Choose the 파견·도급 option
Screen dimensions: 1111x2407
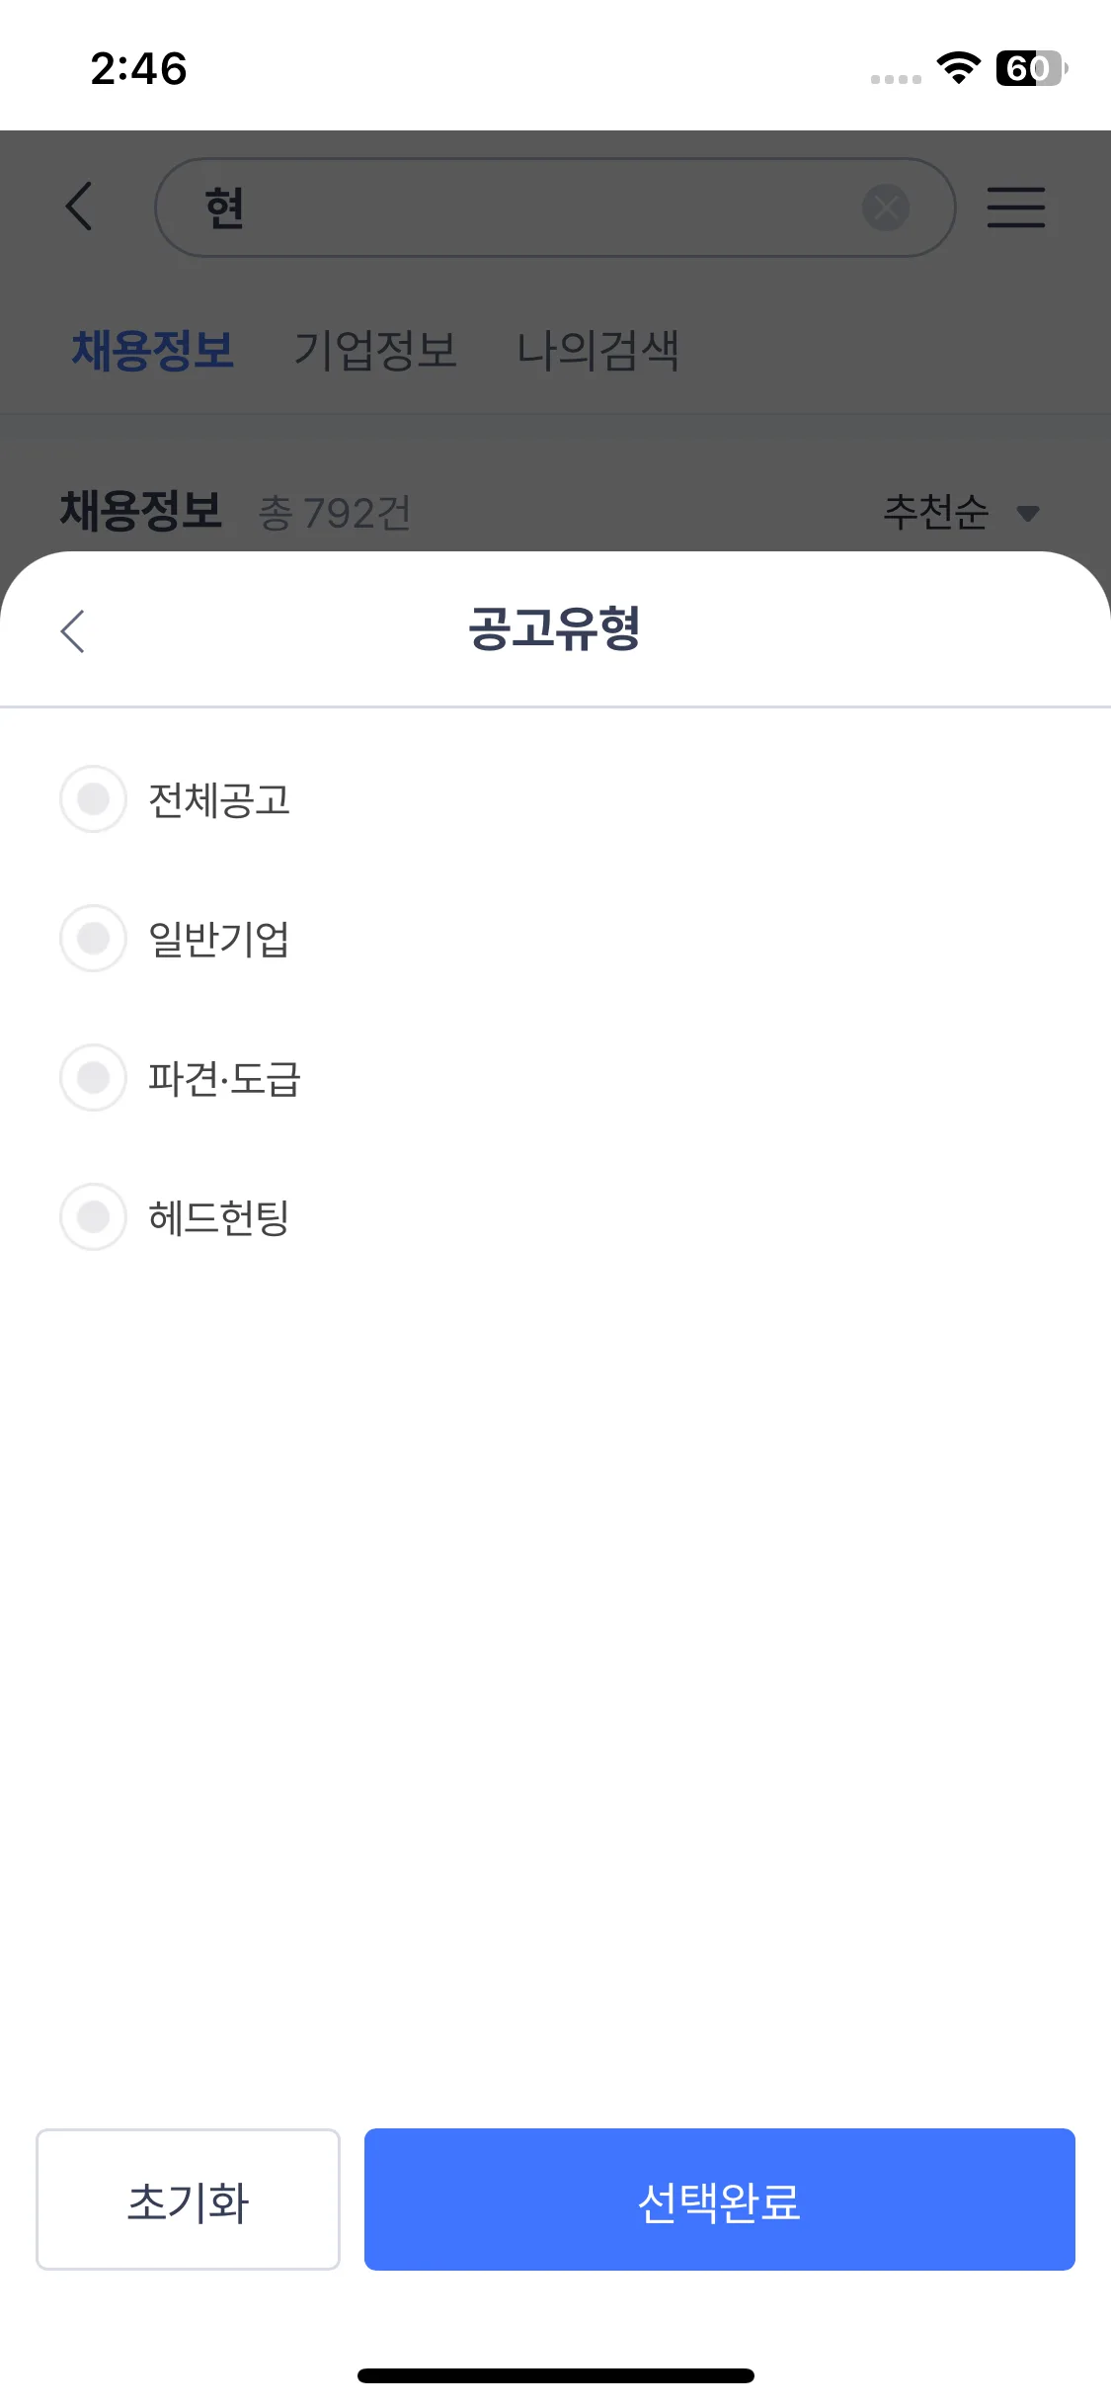(94, 1077)
